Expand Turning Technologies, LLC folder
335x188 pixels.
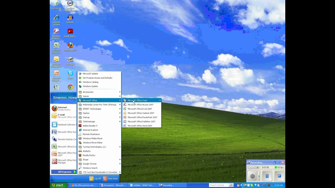coord(99,147)
